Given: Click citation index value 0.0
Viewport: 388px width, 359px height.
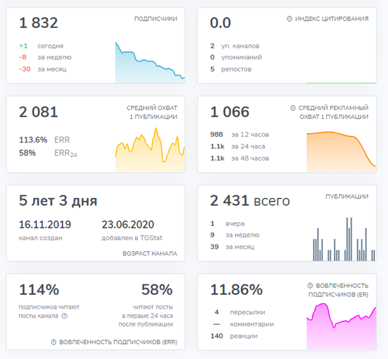Looking at the screenshot, I should coord(221,23).
